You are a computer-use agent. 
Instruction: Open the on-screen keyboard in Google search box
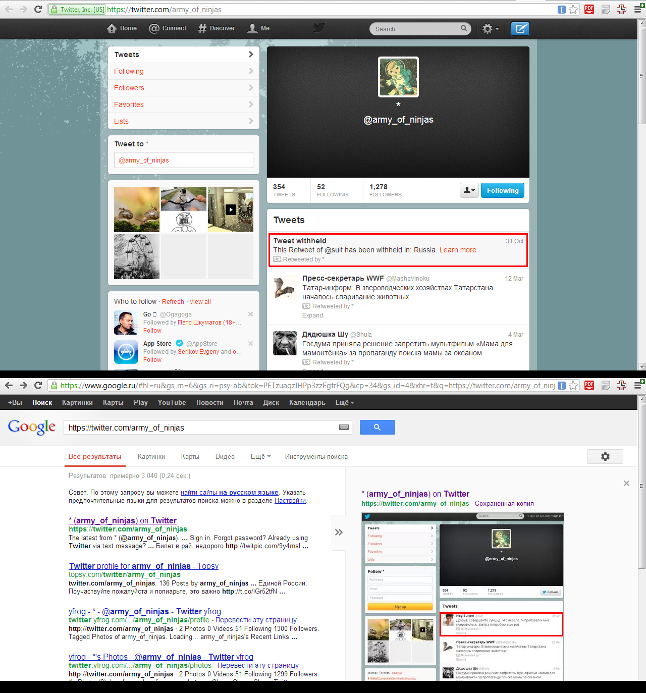[344, 428]
